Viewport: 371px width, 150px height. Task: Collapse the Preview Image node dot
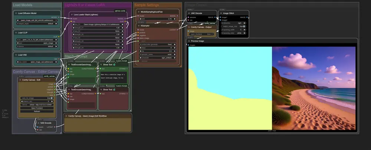pyautogui.click(x=189, y=41)
